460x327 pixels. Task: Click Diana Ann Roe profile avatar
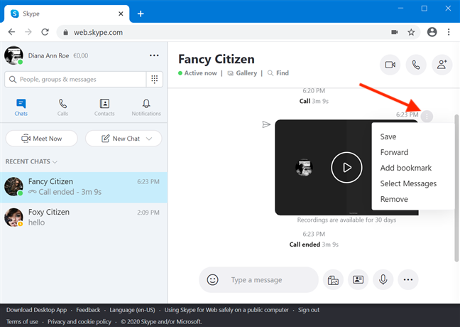(13, 55)
